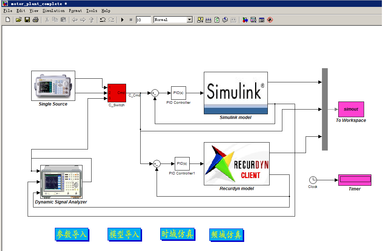Open the Library Browser icon

tap(245, 20)
